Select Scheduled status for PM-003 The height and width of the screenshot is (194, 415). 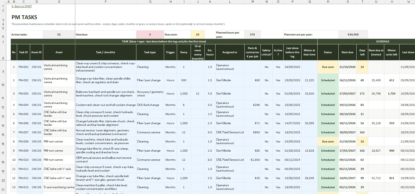point(328,94)
